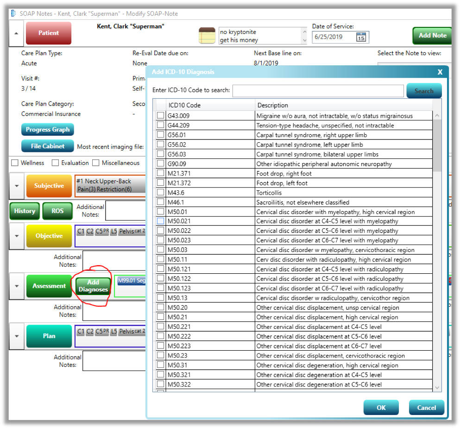Click the diagnosis list scroll-down arrow
Image resolution: width=460 pixels, height=428 pixels.
437,388
